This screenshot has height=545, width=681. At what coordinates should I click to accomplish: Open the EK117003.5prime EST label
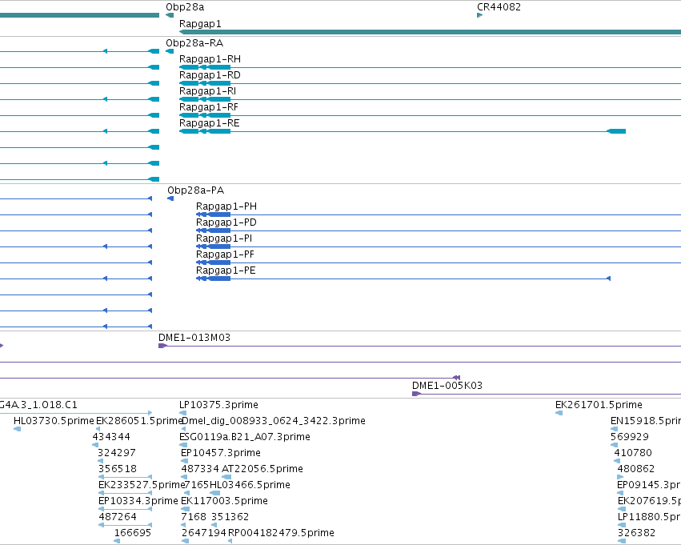coord(225,501)
